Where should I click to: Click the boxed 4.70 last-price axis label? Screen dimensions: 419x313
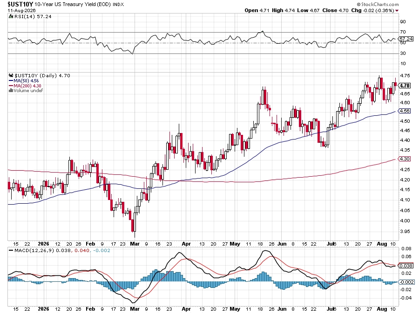coord(405,86)
